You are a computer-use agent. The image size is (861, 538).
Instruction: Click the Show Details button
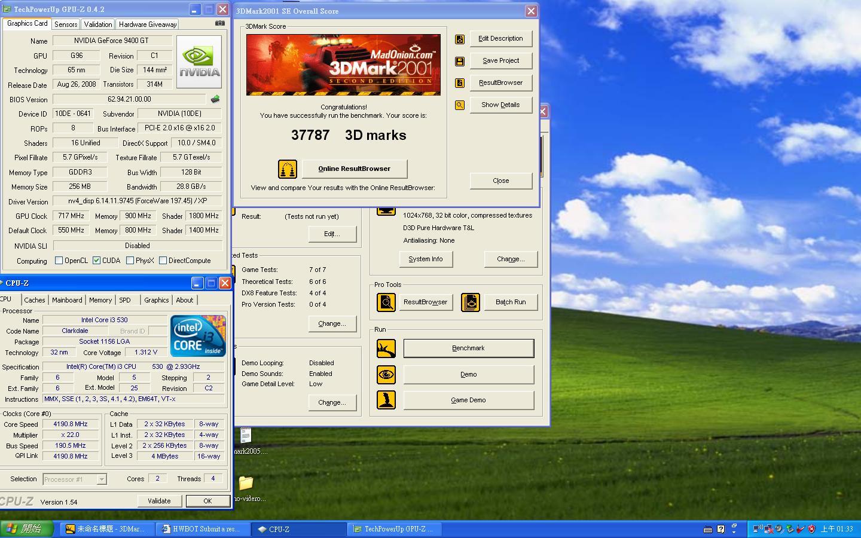[500, 105]
